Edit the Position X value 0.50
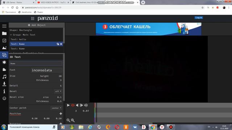Image resolution: width=232 pixels, height=130 pixels. tap(34, 118)
